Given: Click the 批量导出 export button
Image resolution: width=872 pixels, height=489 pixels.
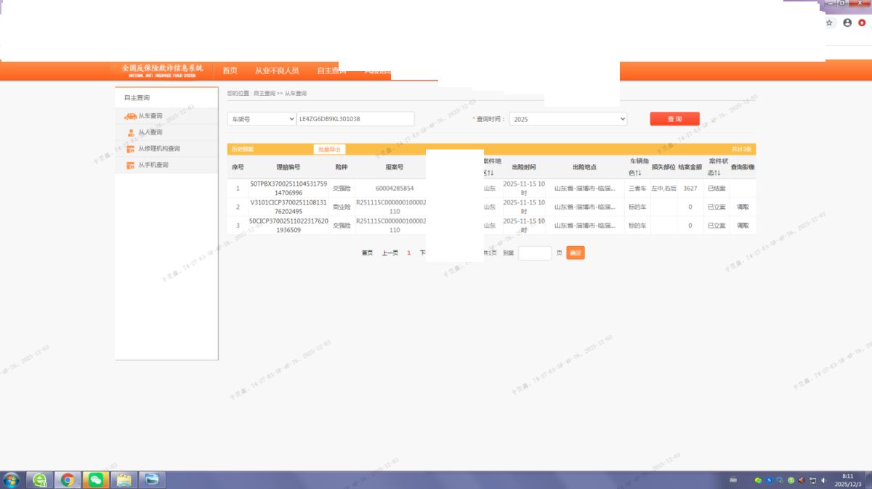Looking at the screenshot, I should coord(329,149).
